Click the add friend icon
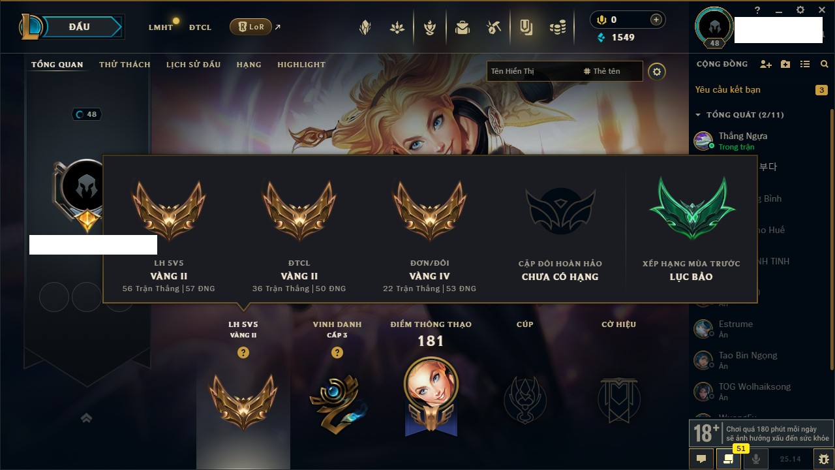 (x=766, y=64)
